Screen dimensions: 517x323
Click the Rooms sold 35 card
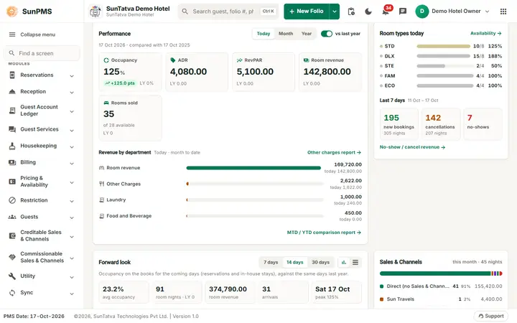[130, 118]
